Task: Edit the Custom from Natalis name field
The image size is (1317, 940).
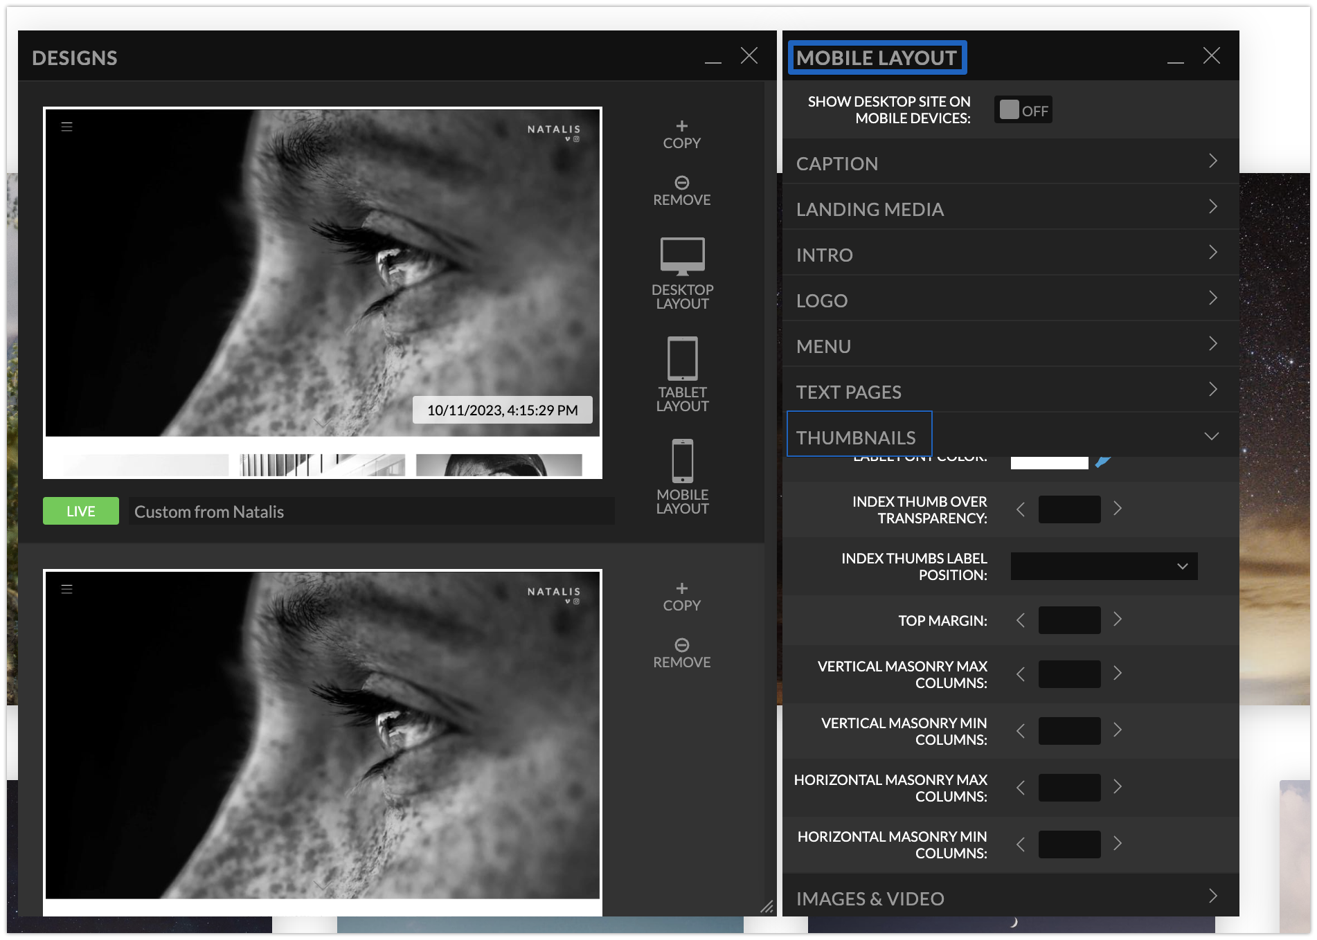Action: pyautogui.click(x=371, y=511)
